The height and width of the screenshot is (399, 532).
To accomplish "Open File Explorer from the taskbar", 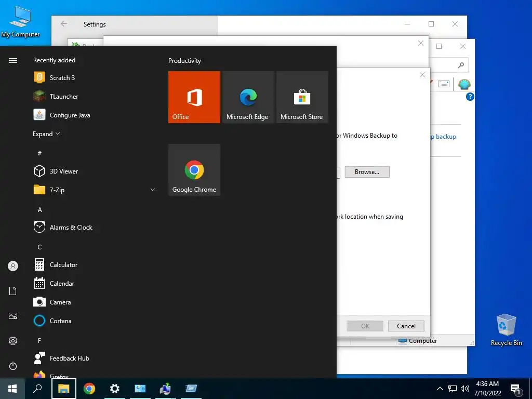I will [x=64, y=389].
